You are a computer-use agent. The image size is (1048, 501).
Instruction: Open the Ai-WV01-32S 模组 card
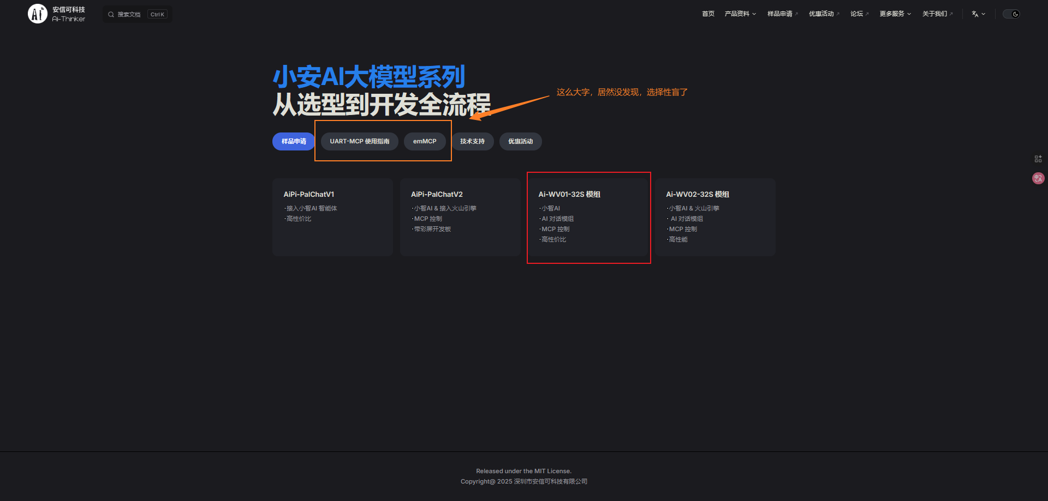588,217
